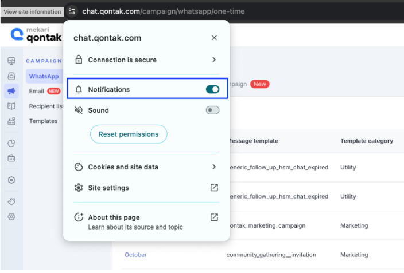Expand Cookies and site data
Screen dimensions: 404x273
[214, 167]
